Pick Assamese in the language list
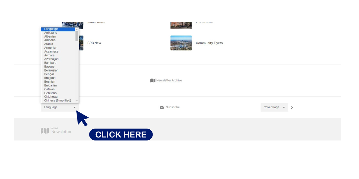 tap(58, 52)
